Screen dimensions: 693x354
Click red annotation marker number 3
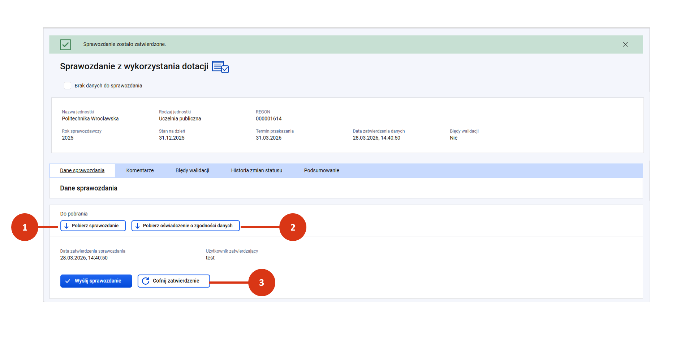point(262,283)
